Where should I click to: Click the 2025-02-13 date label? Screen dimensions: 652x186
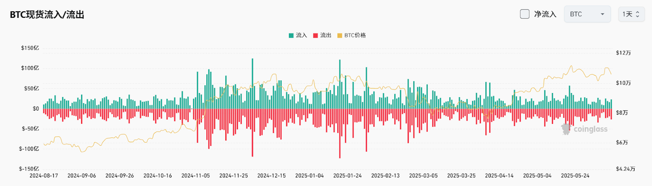point(386,176)
